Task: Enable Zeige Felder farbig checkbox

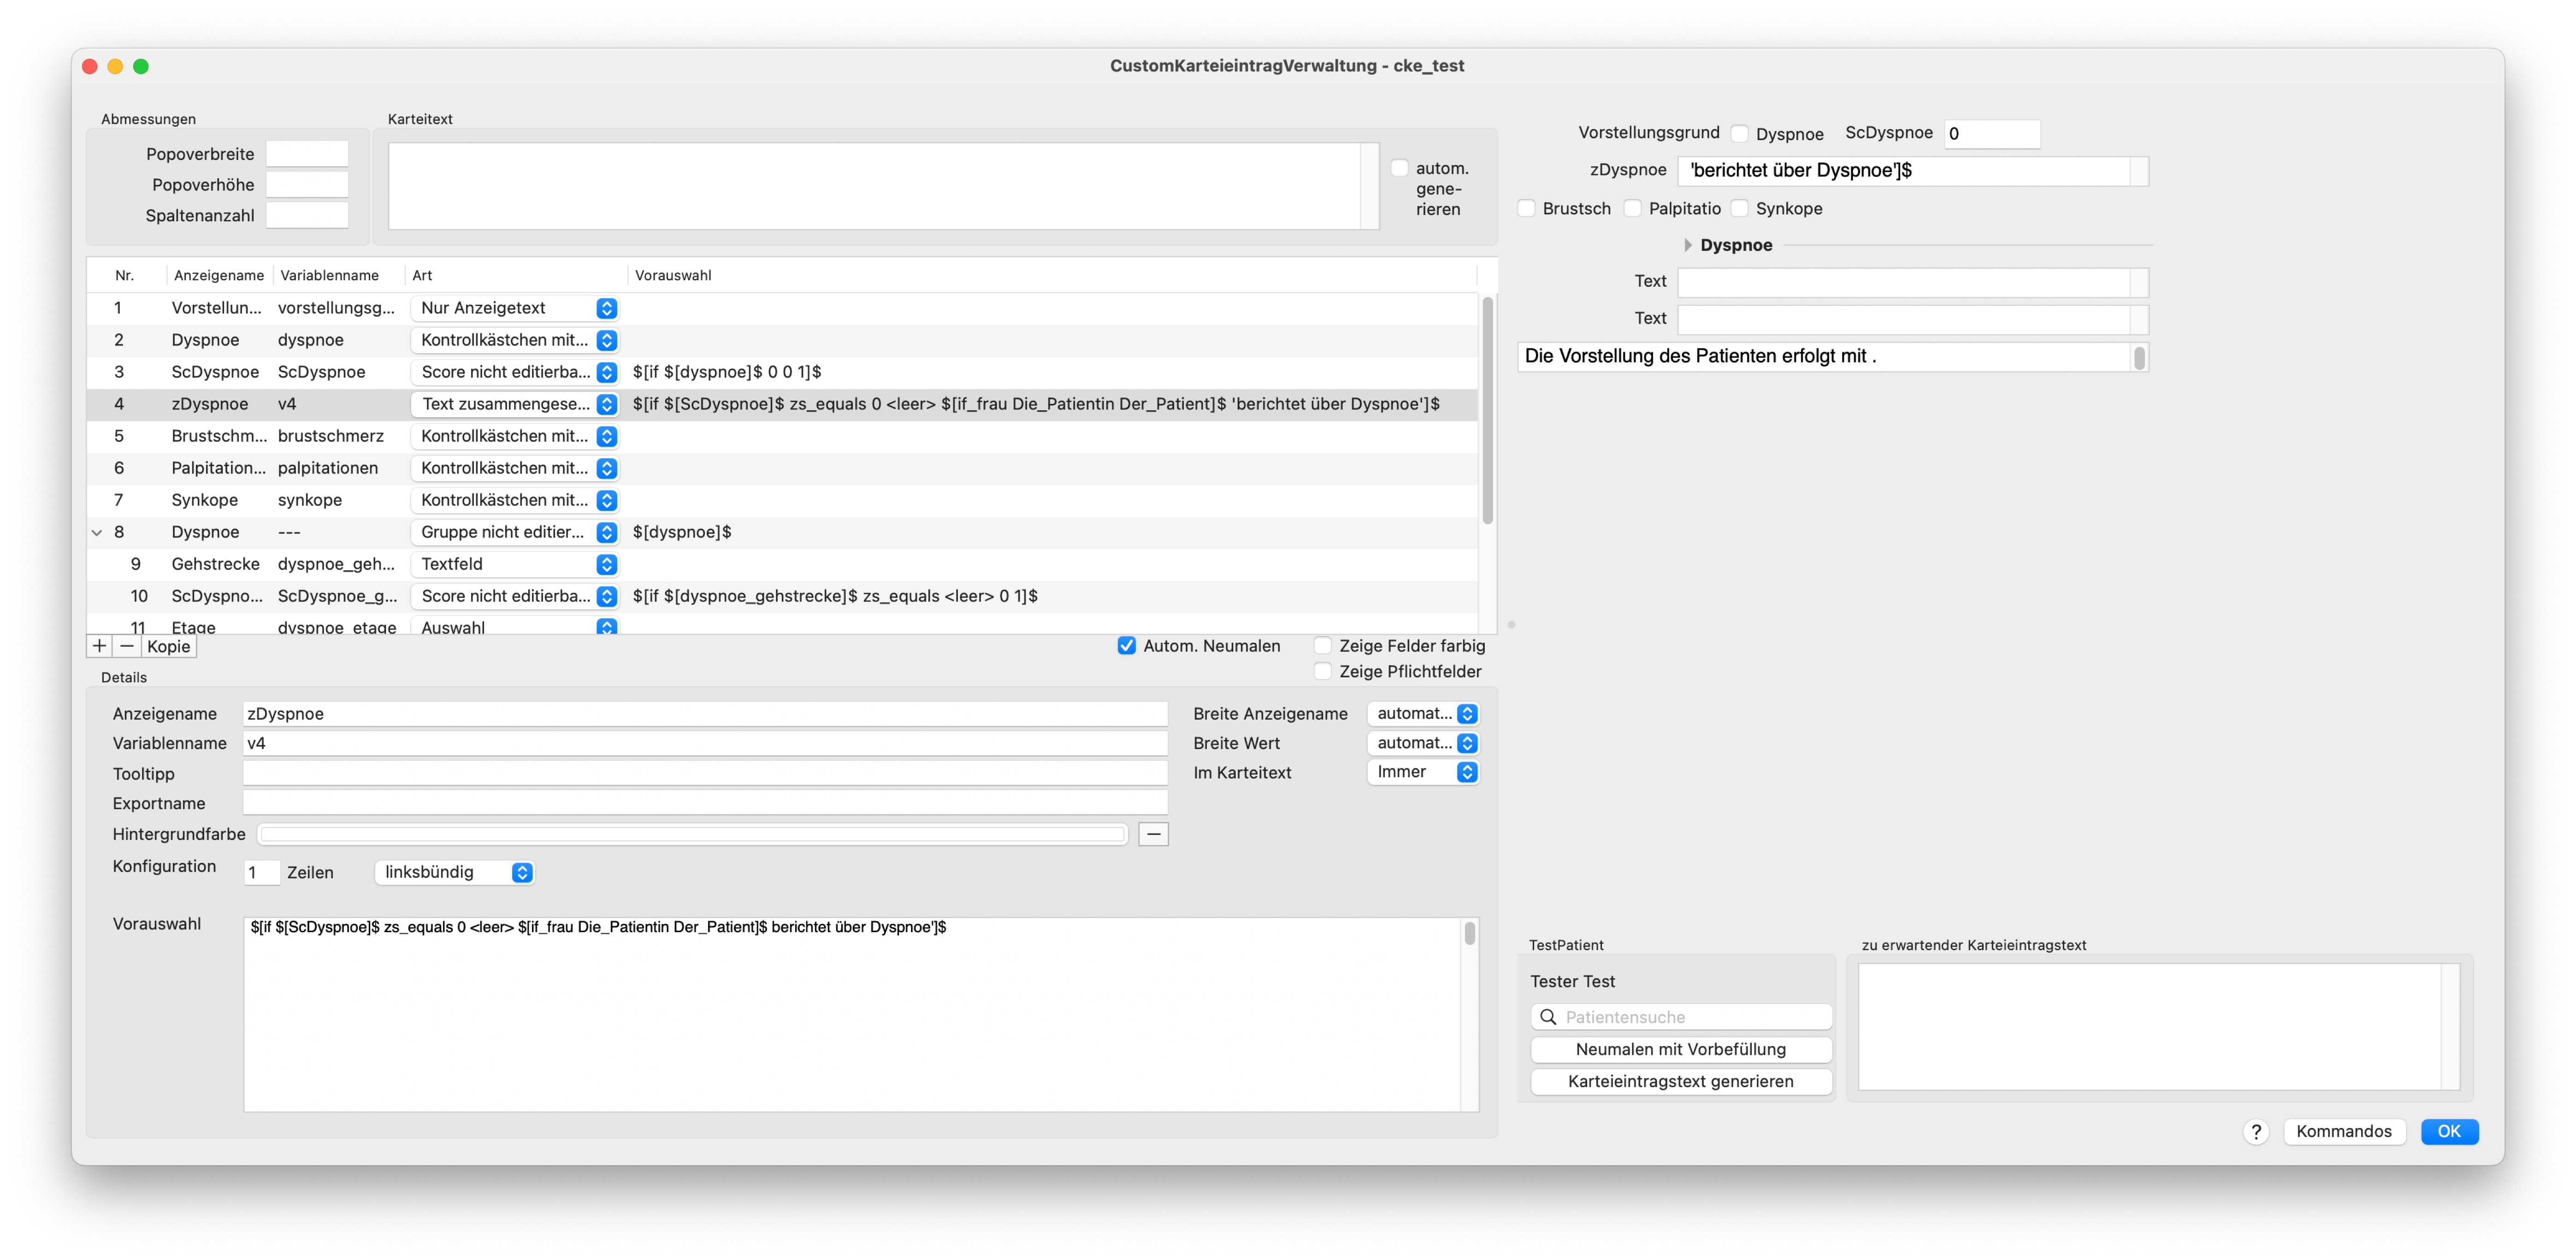Action: 1323,646
